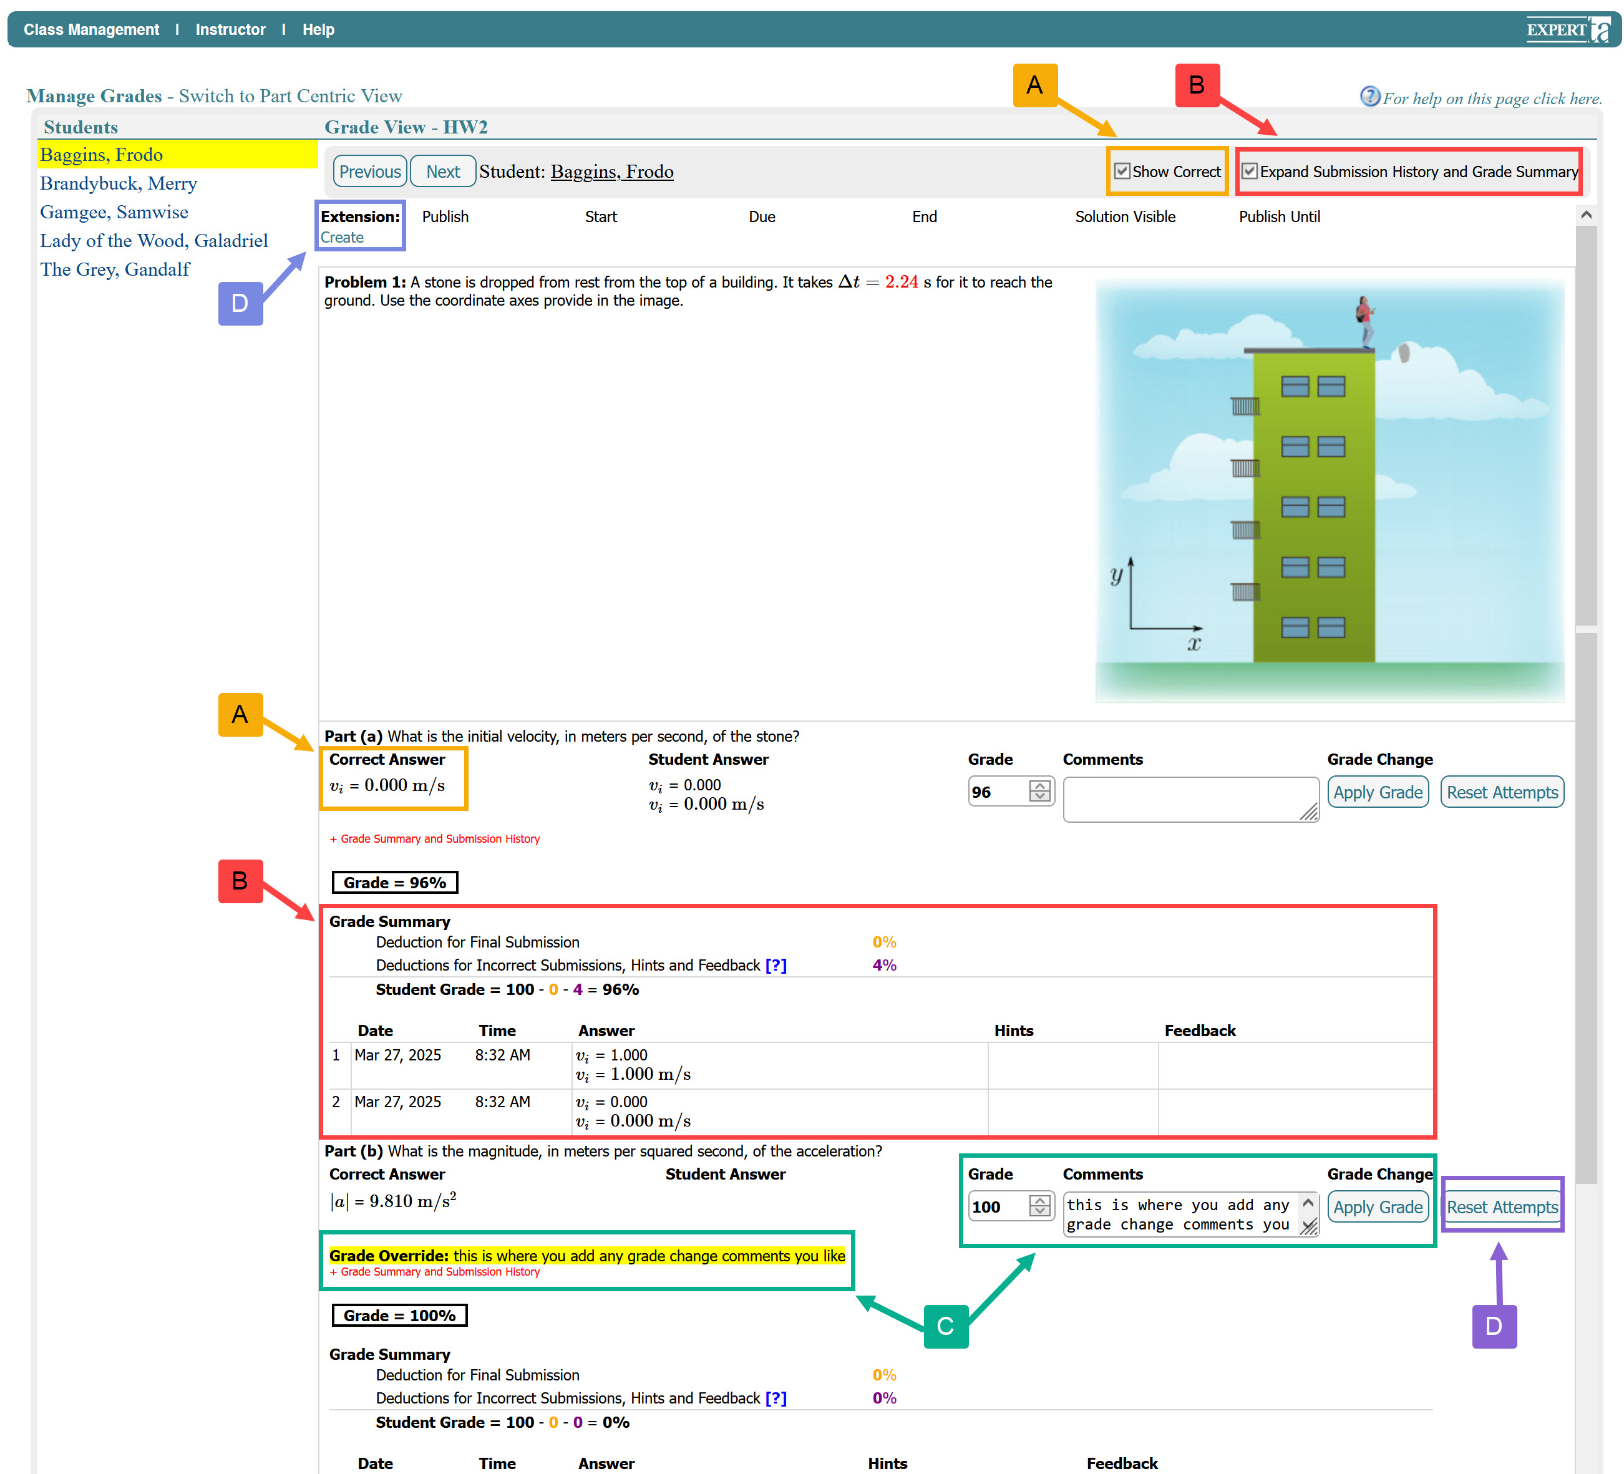The width and height of the screenshot is (1624, 1474).
Task: Click the help question mark icon
Action: point(1369,97)
